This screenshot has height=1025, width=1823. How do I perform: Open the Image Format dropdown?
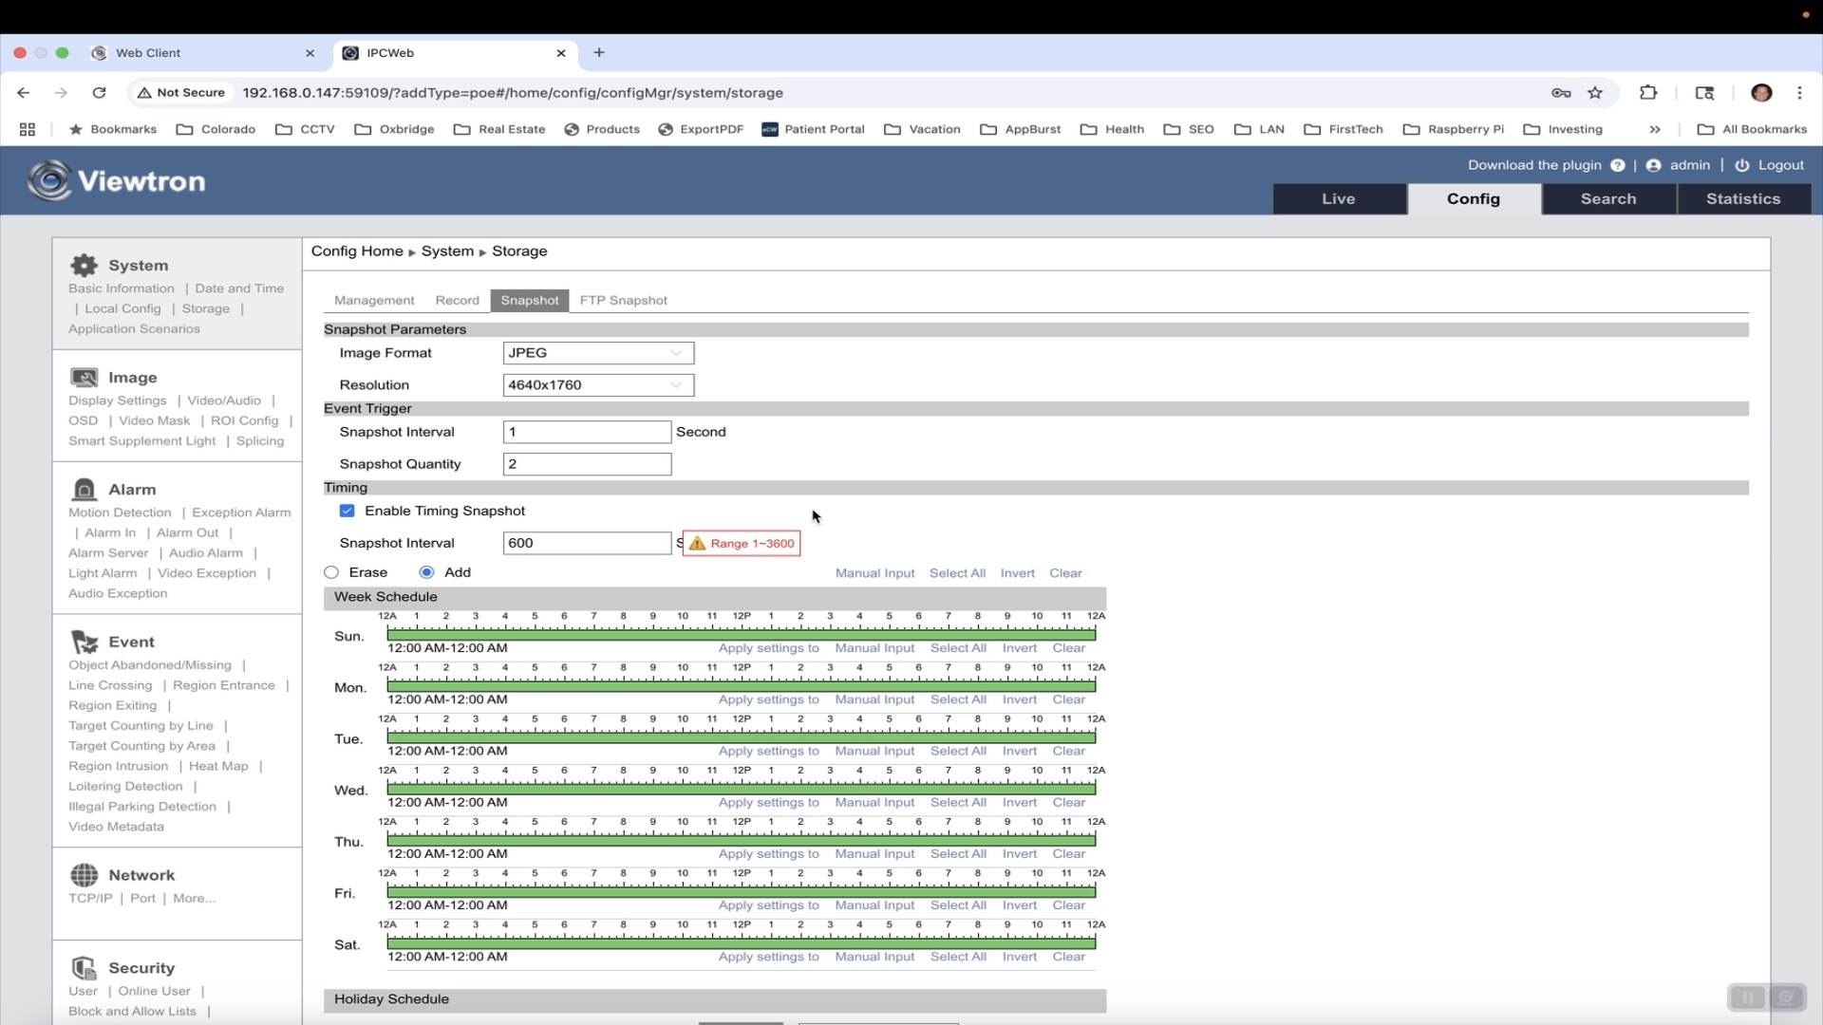pyautogui.click(x=598, y=353)
